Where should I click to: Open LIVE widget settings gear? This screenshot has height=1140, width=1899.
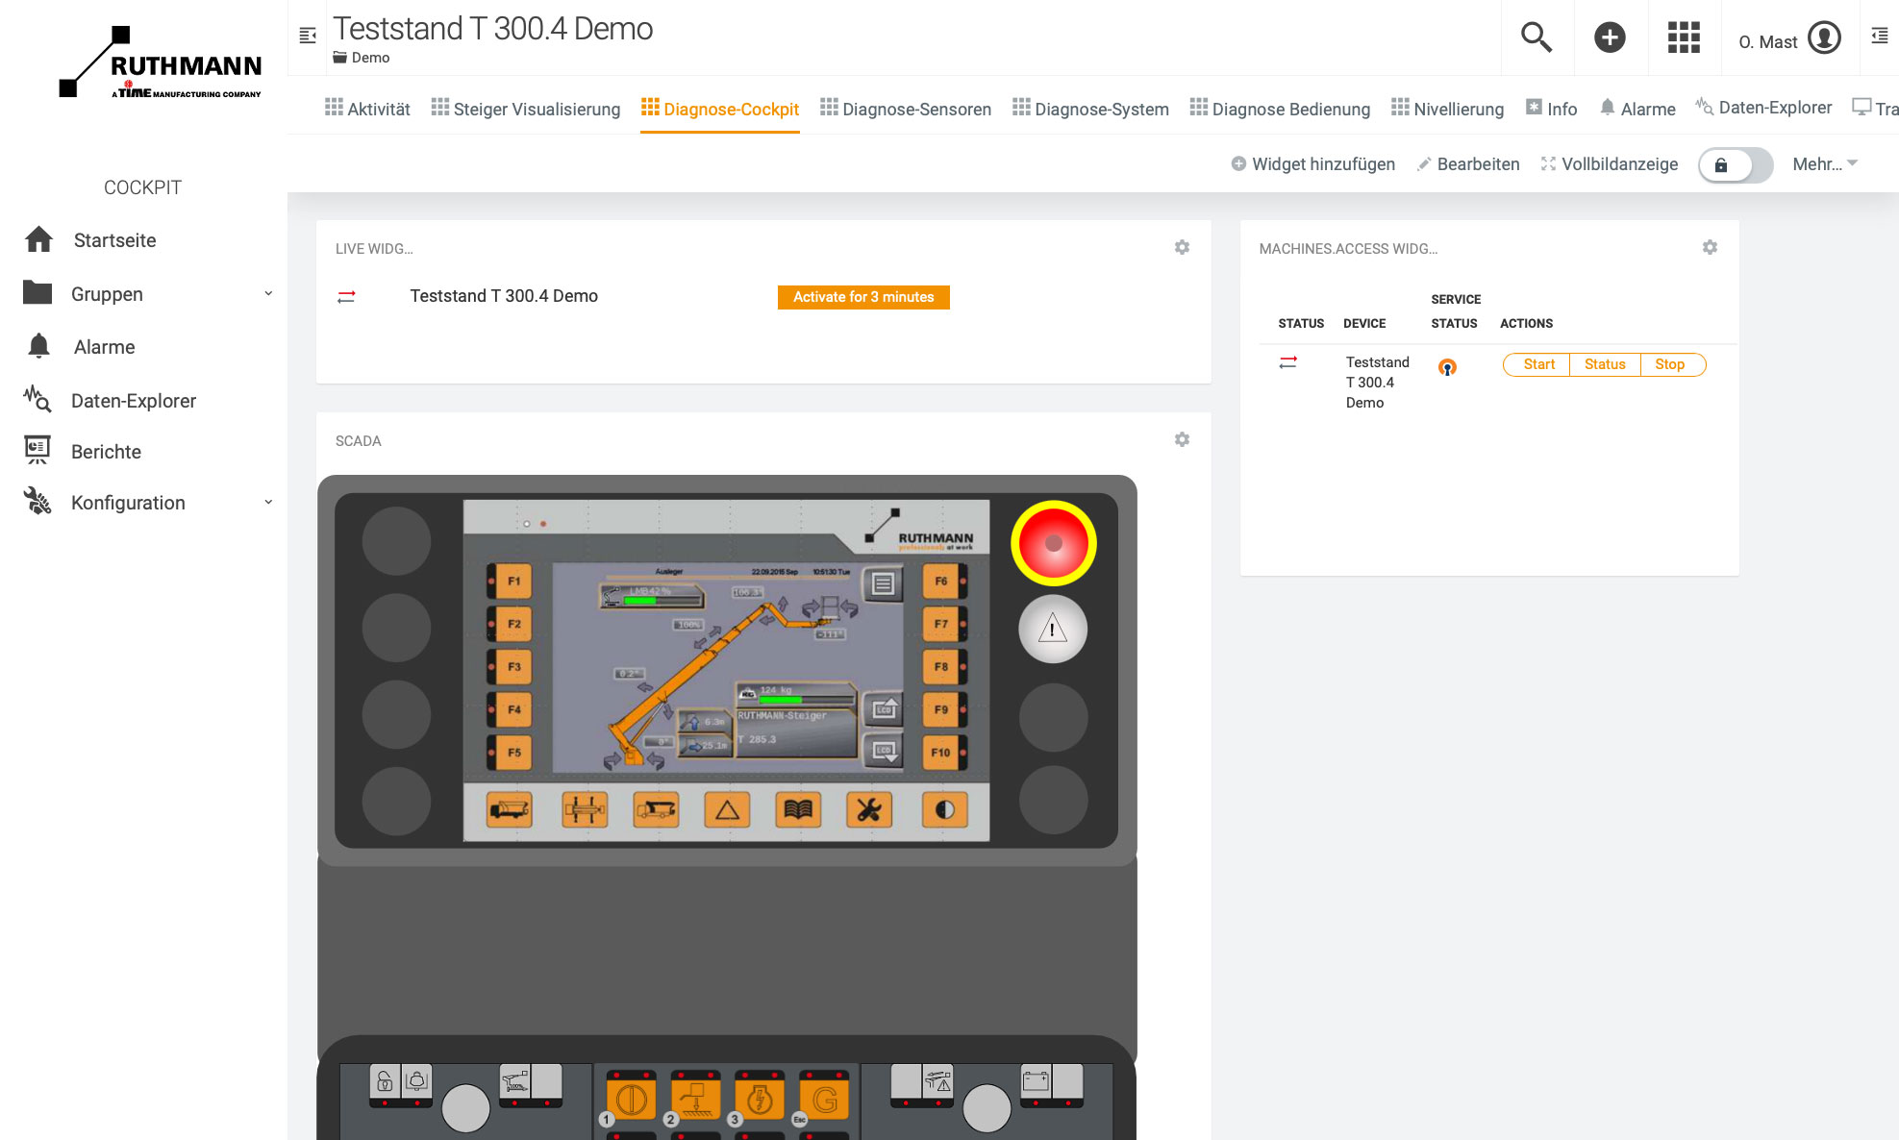pyautogui.click(x=1182, y=248)
